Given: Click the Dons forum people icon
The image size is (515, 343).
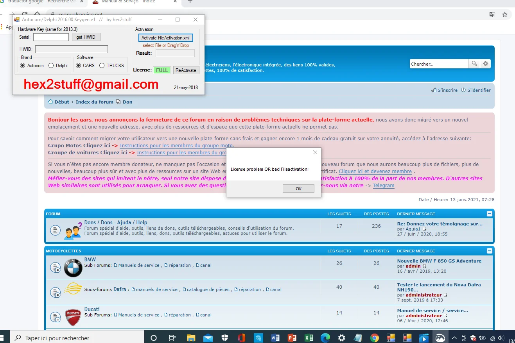Looking at the screenshot, I should (x=73, y=231).
